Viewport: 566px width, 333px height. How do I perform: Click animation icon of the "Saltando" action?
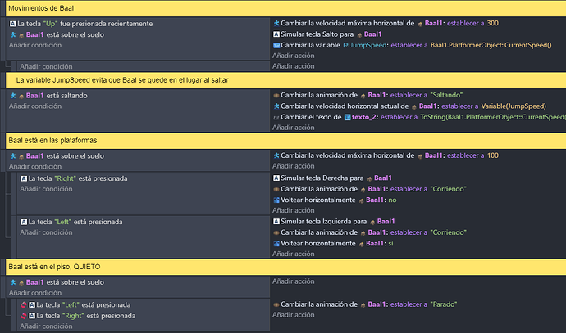click(276, 96)
